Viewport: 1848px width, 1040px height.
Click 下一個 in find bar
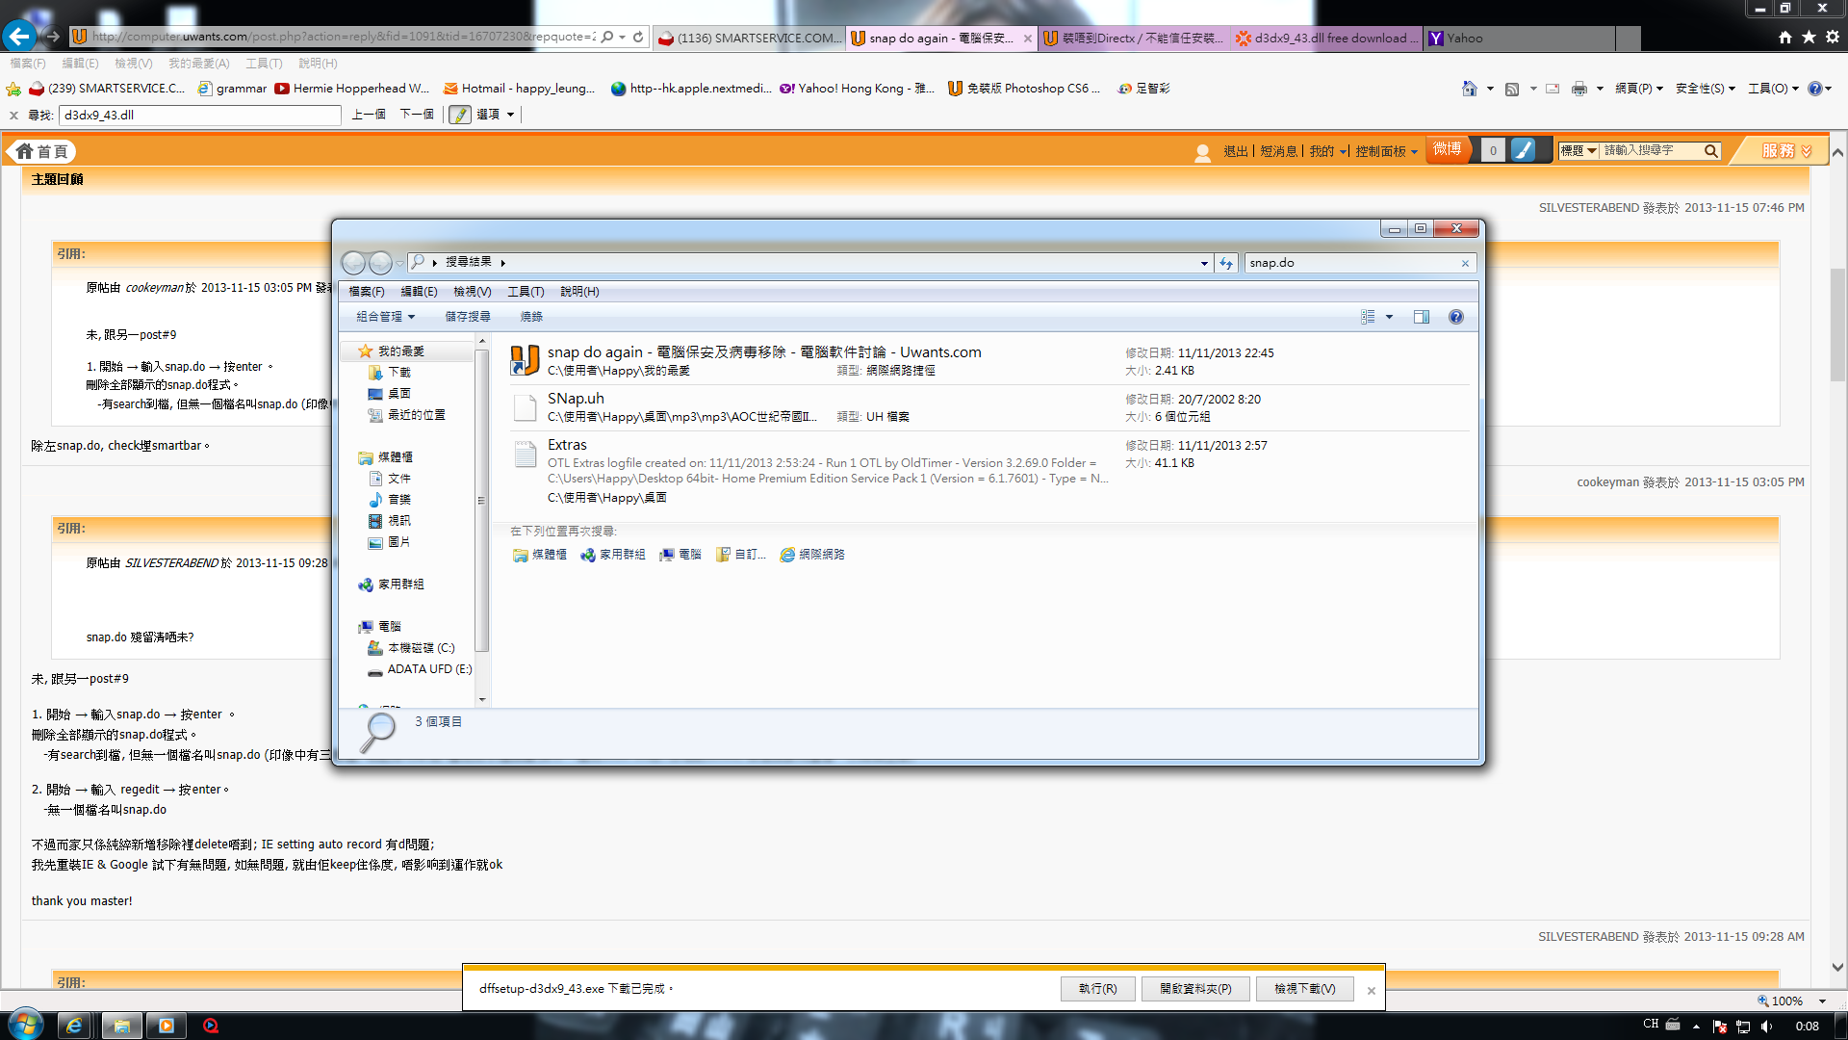point(417,115)
